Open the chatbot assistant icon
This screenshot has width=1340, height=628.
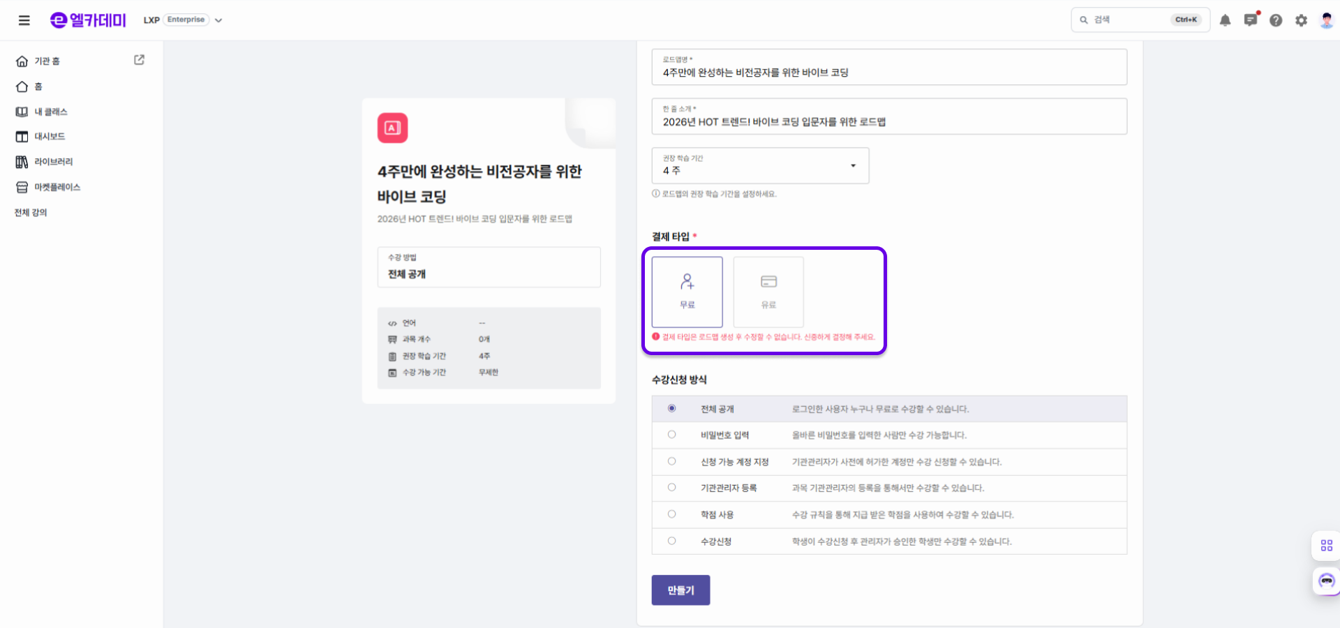click(1326, 581)
